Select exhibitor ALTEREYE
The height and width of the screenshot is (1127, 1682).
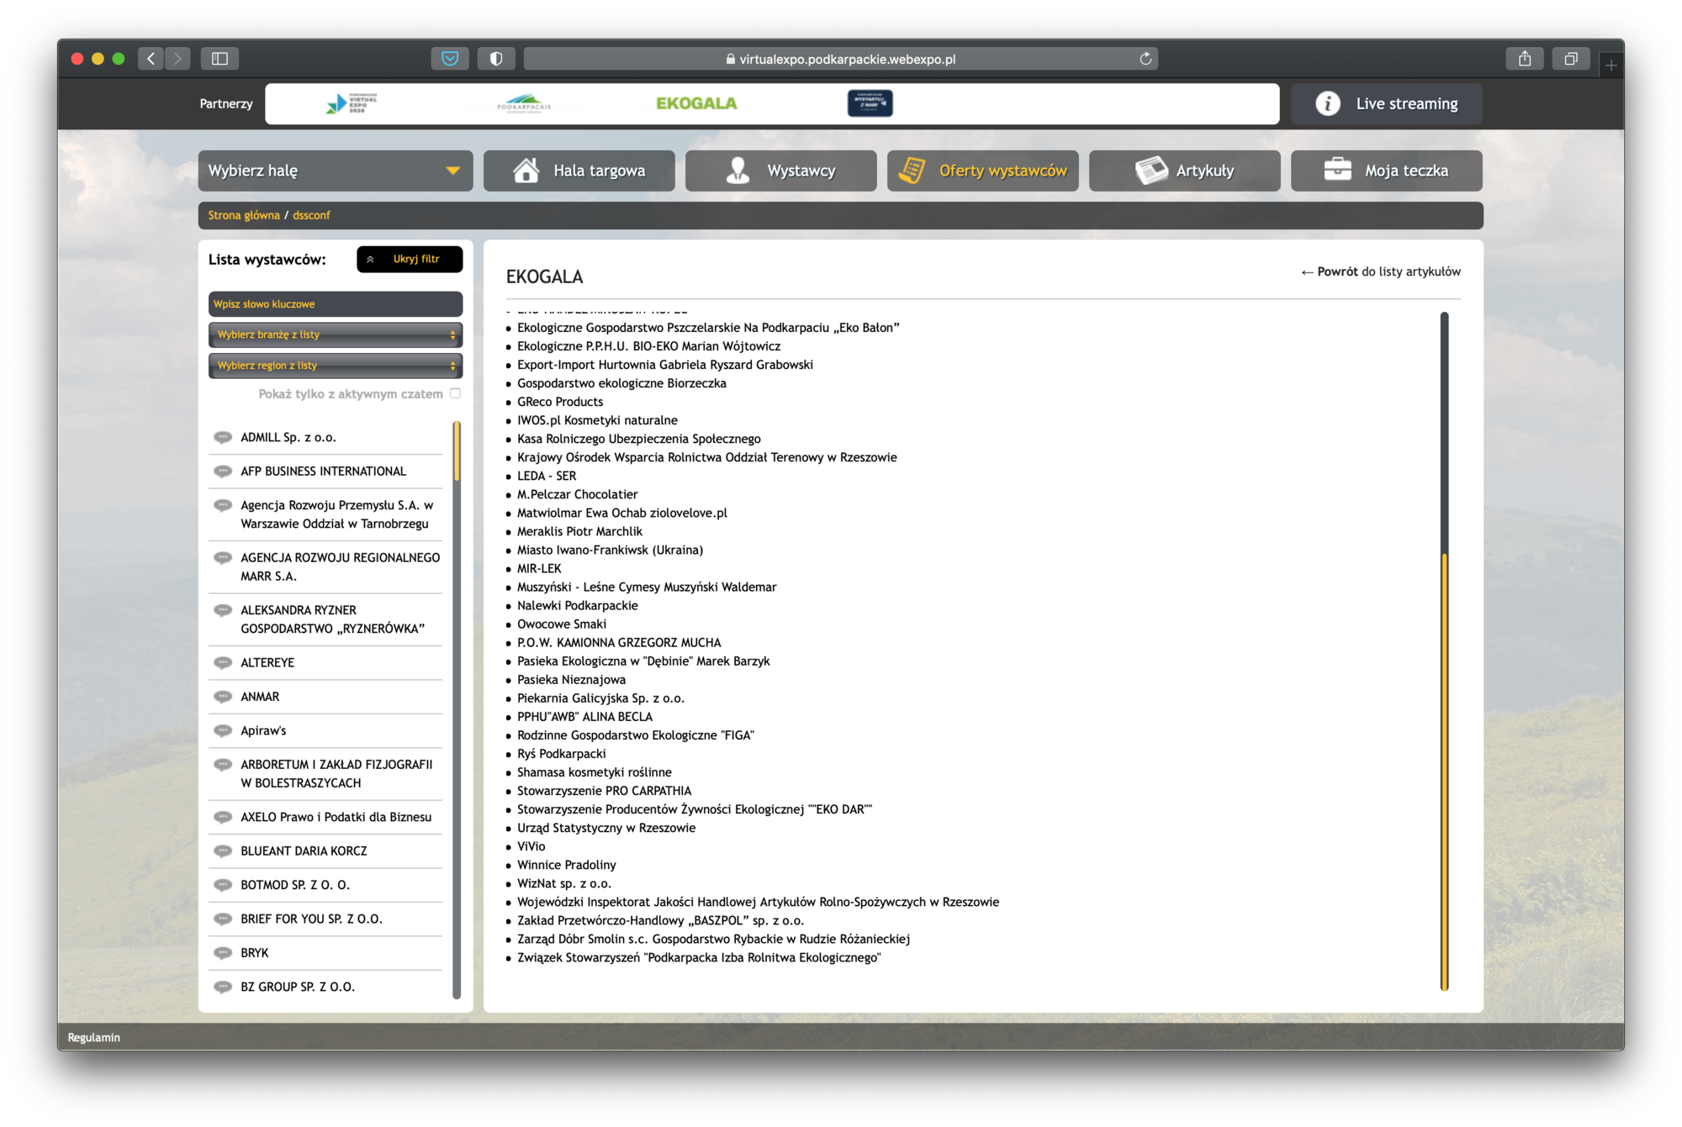[267, 662]
